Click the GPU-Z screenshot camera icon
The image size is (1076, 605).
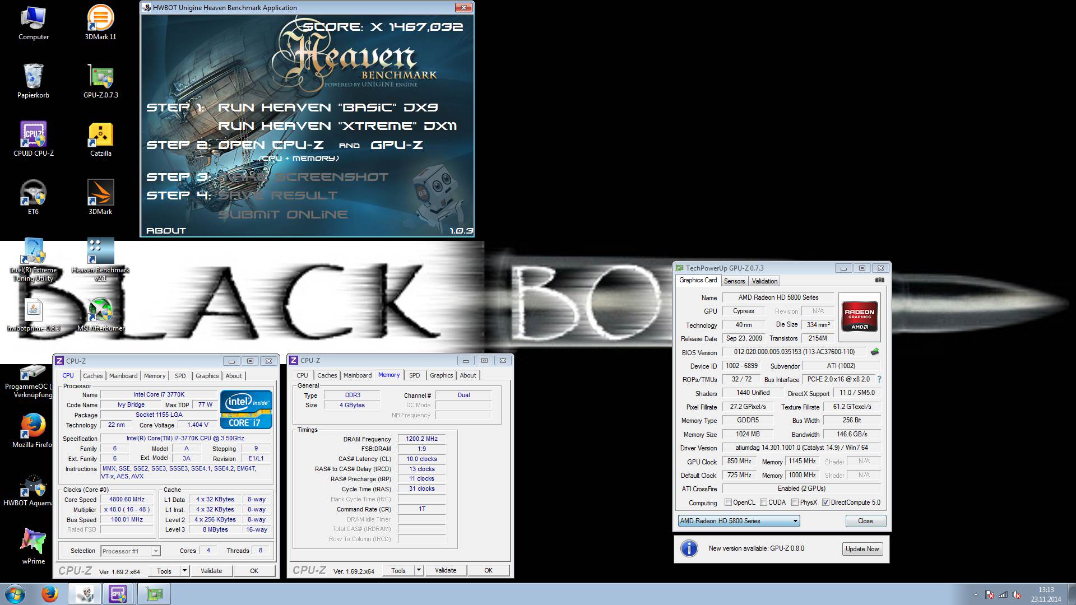pos(880,280)
